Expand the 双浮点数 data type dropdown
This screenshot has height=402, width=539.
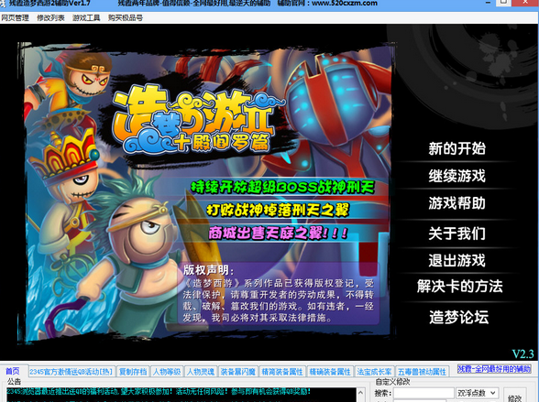477,393
